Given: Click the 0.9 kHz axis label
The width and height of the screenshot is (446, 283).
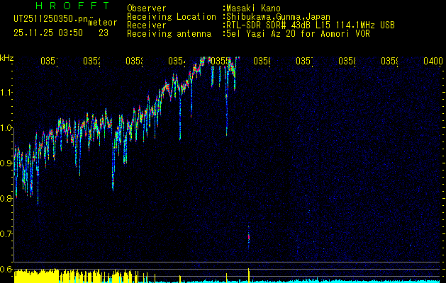Looking at the screenshot, I should (x=6, y=163).
